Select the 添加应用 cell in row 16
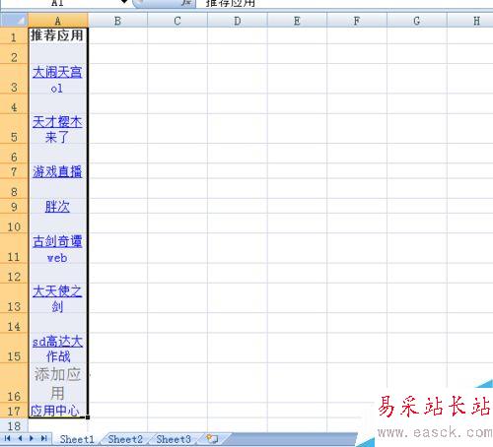Screen dimensions: 493x447 pos(58,383)
